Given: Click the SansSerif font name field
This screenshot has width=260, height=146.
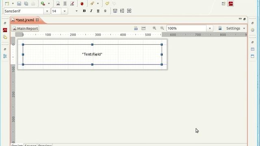Looking at the screenshot, I should click(x=24, y=11).
